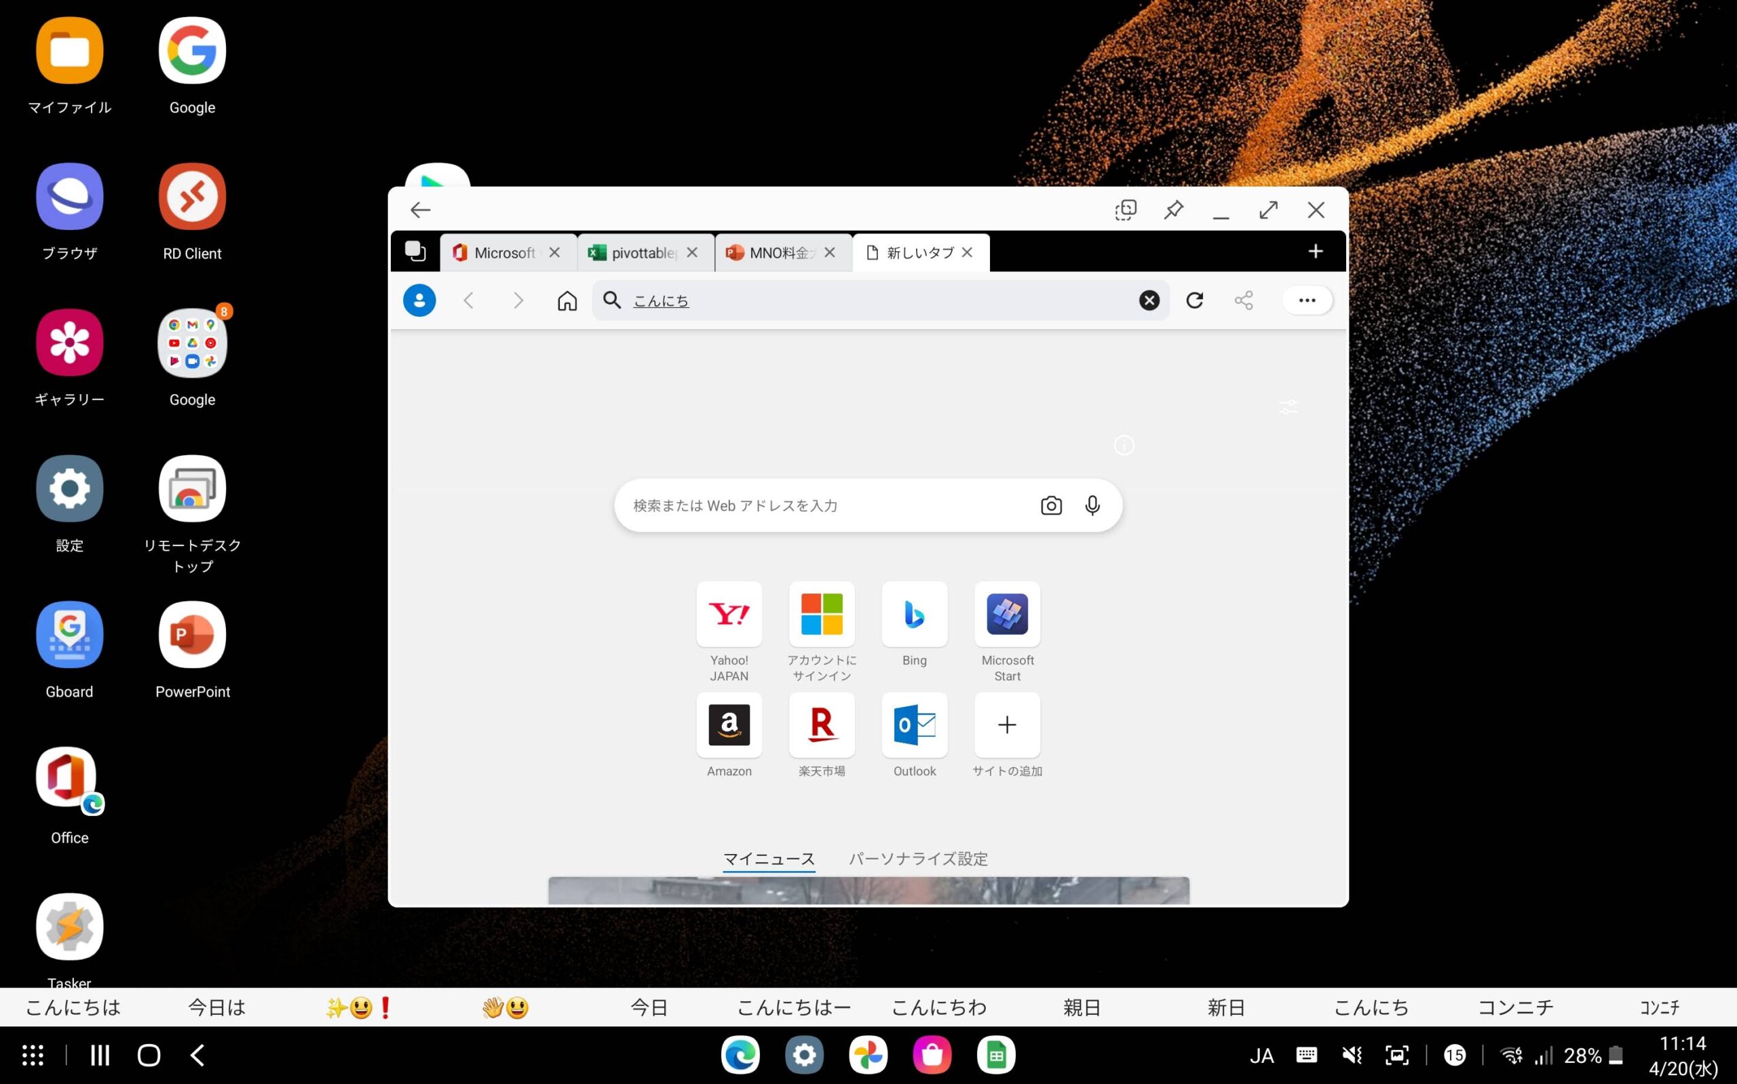Screen dimensions: 1737x1084
Task: Click the window back arrow
Action: coord(420,210)
